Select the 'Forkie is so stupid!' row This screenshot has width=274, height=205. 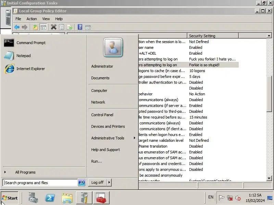(189, 65)
